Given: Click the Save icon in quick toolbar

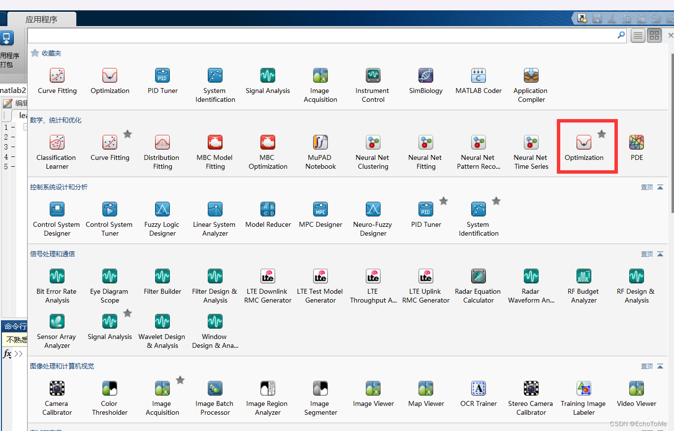Looking at the screenshot, I should [597, 19].
